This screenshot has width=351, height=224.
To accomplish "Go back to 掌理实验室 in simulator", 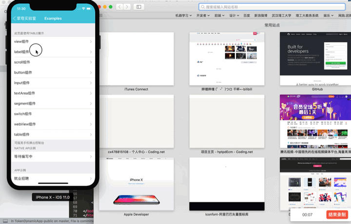I will coord(24,19).
